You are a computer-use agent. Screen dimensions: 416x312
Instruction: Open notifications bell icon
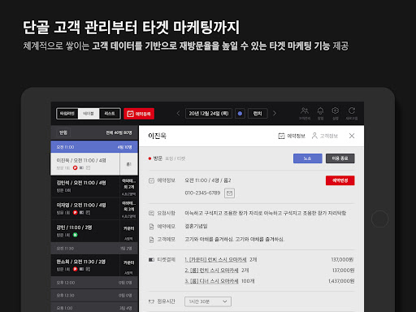coord(320,114)
